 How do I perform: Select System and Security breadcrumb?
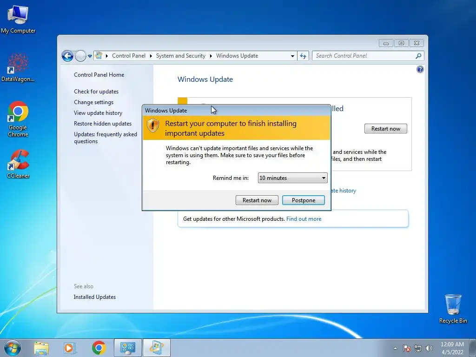(x=181, y=56)
